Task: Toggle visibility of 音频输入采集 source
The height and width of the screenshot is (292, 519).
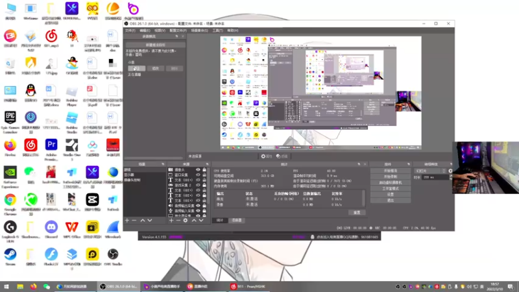Action: point(198,210)
